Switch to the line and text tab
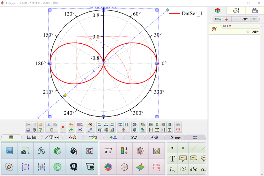 pos(52,137)
